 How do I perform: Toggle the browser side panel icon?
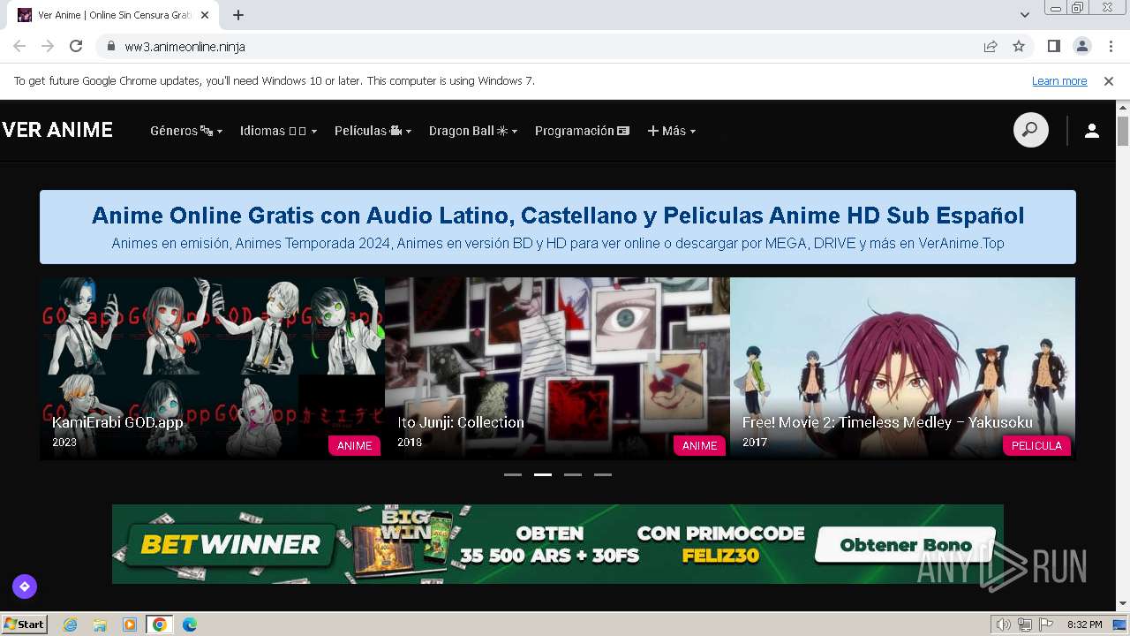1053,46
